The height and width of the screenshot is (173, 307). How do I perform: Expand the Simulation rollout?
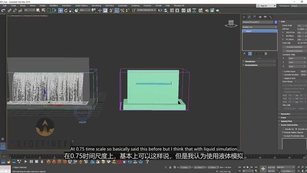pyautogui.click(x=259, y=62)
